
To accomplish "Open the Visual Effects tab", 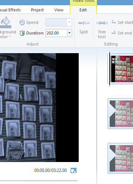I will point(10,10).
